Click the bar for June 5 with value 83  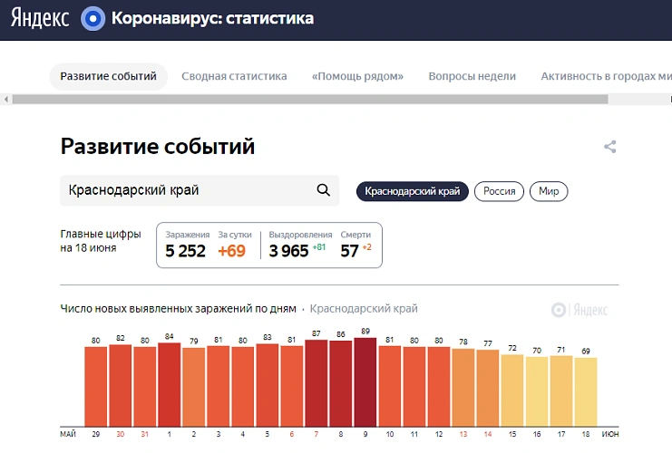[268, 385]
